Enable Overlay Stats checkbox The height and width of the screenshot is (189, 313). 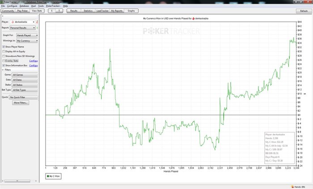4,61
